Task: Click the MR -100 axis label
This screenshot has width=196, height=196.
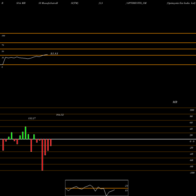Action: (x=192, y=173)
